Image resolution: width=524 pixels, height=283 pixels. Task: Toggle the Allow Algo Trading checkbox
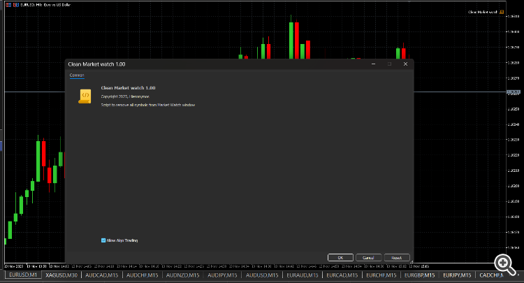(103, 240)
